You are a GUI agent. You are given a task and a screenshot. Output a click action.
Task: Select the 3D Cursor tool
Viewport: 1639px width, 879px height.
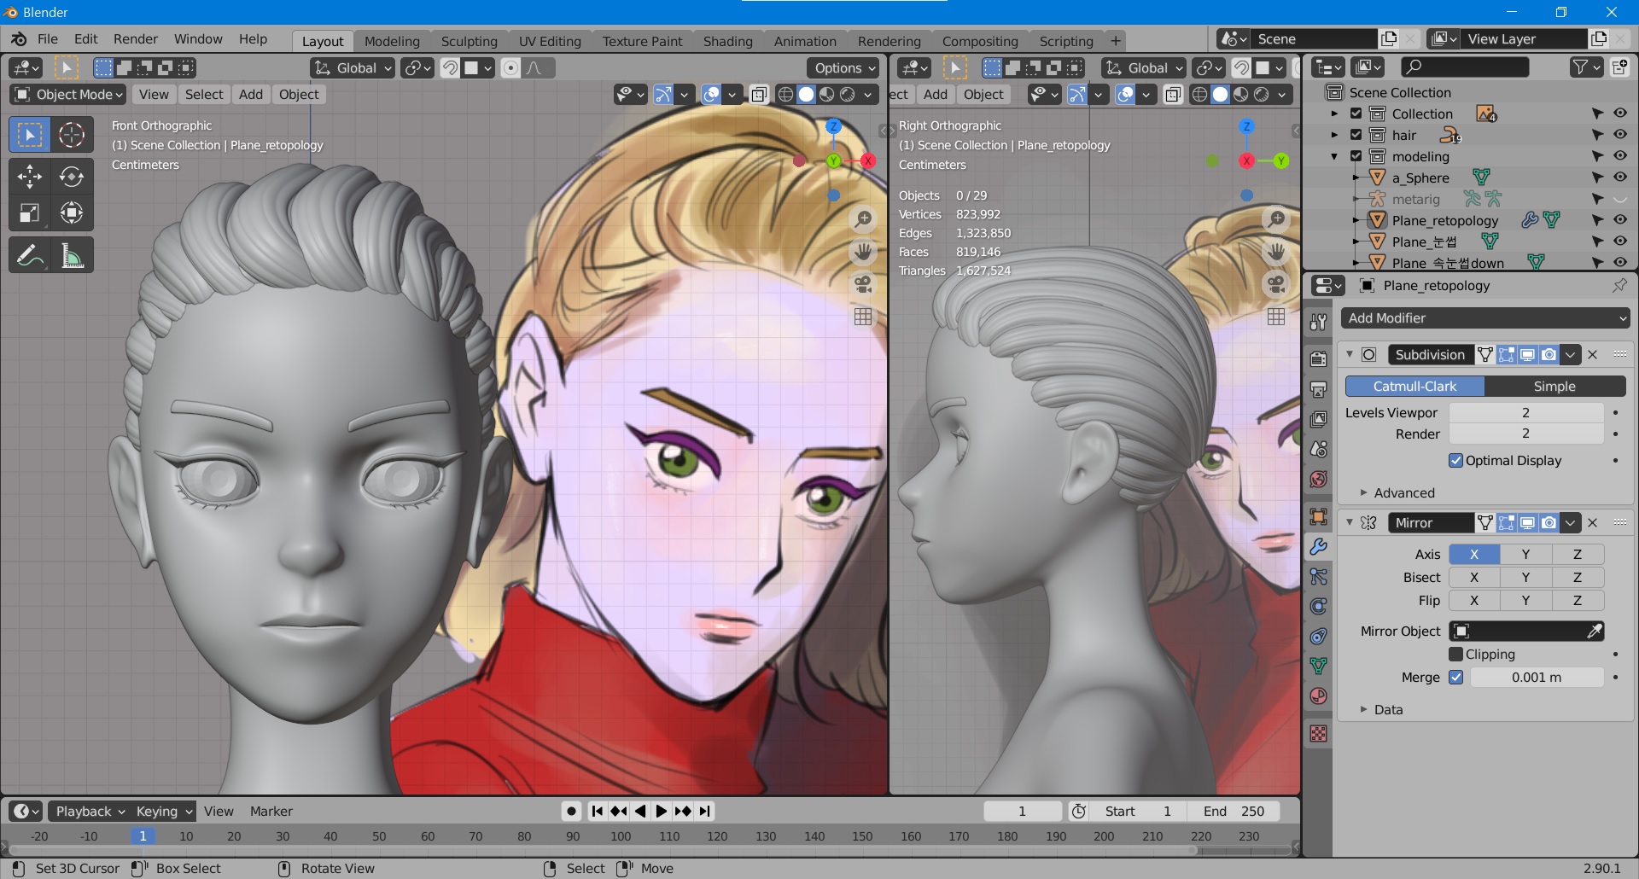[x=72, y=135]
